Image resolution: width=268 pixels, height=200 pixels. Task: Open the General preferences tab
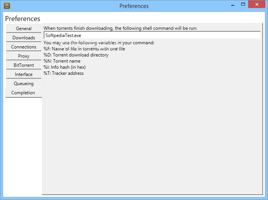click(24, 29)
